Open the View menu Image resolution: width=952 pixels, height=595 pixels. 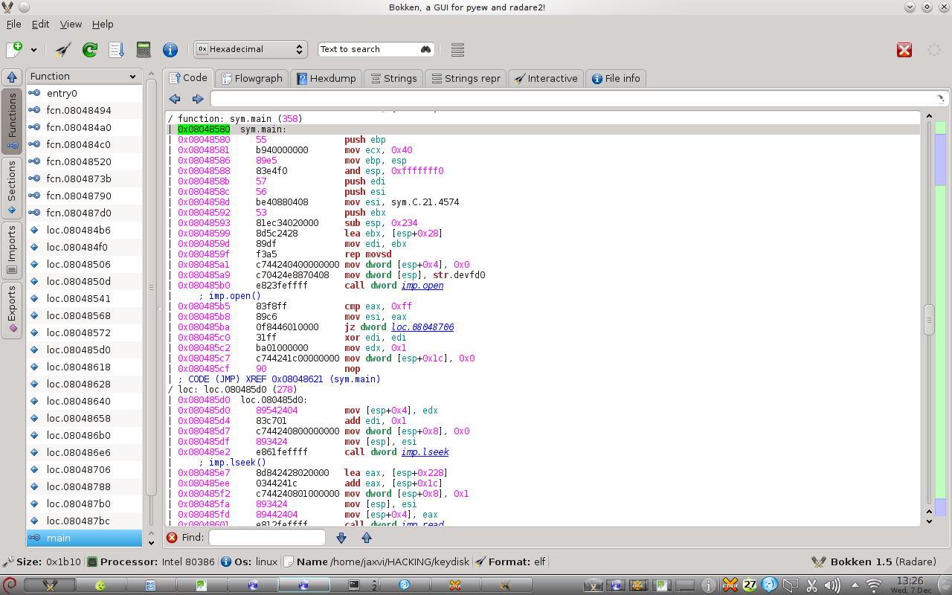coord(71,25)
